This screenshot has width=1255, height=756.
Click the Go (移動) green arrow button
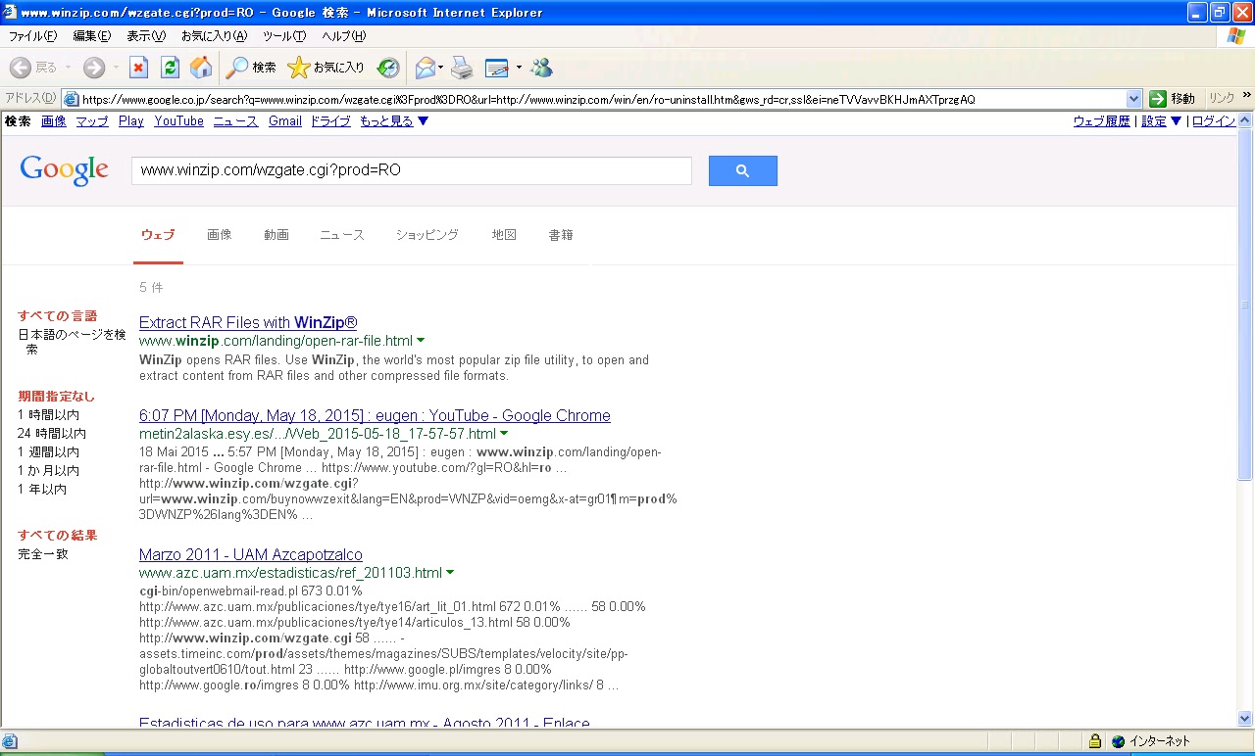click(1173, 99)
